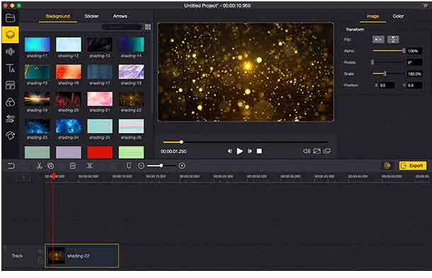Viewport: 432px width, 278px height.
Task: Select the shading-21 pink background thumbnail
Action: pos(100,99)
